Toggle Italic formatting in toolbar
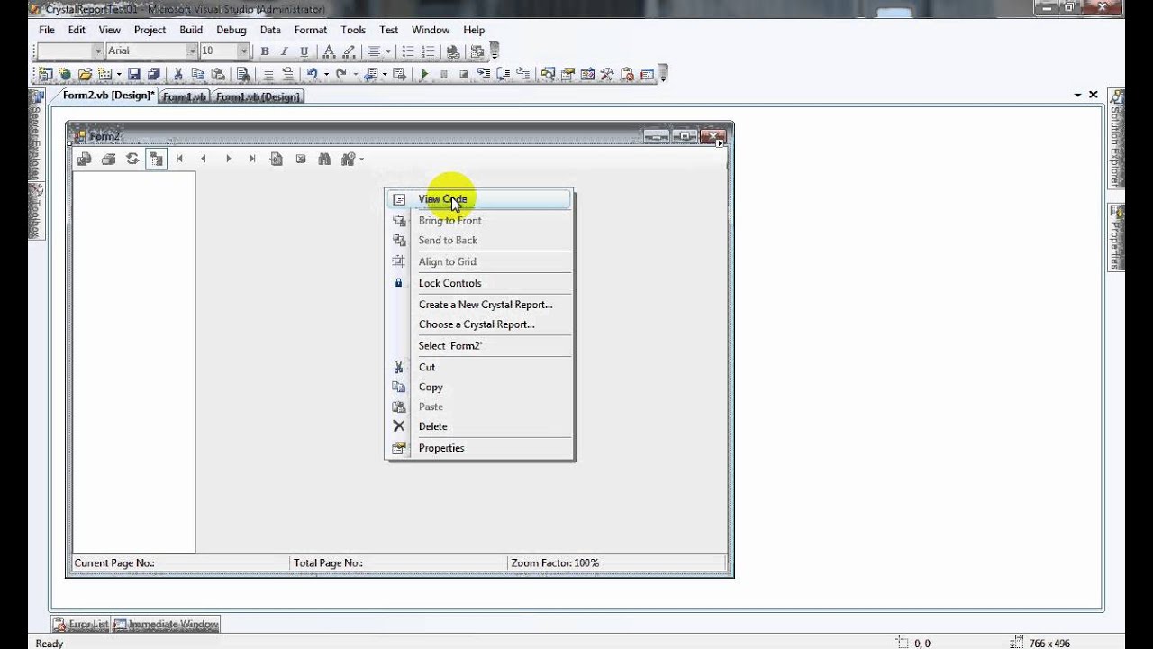This screenshot has width=1153, height=649. 284,51
